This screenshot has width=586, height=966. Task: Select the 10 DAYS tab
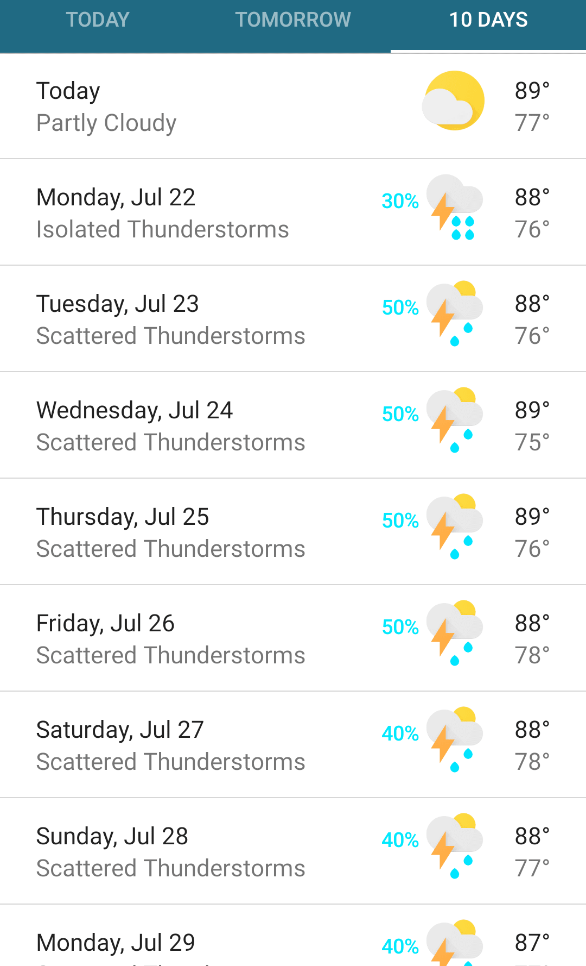click(488, 20)
